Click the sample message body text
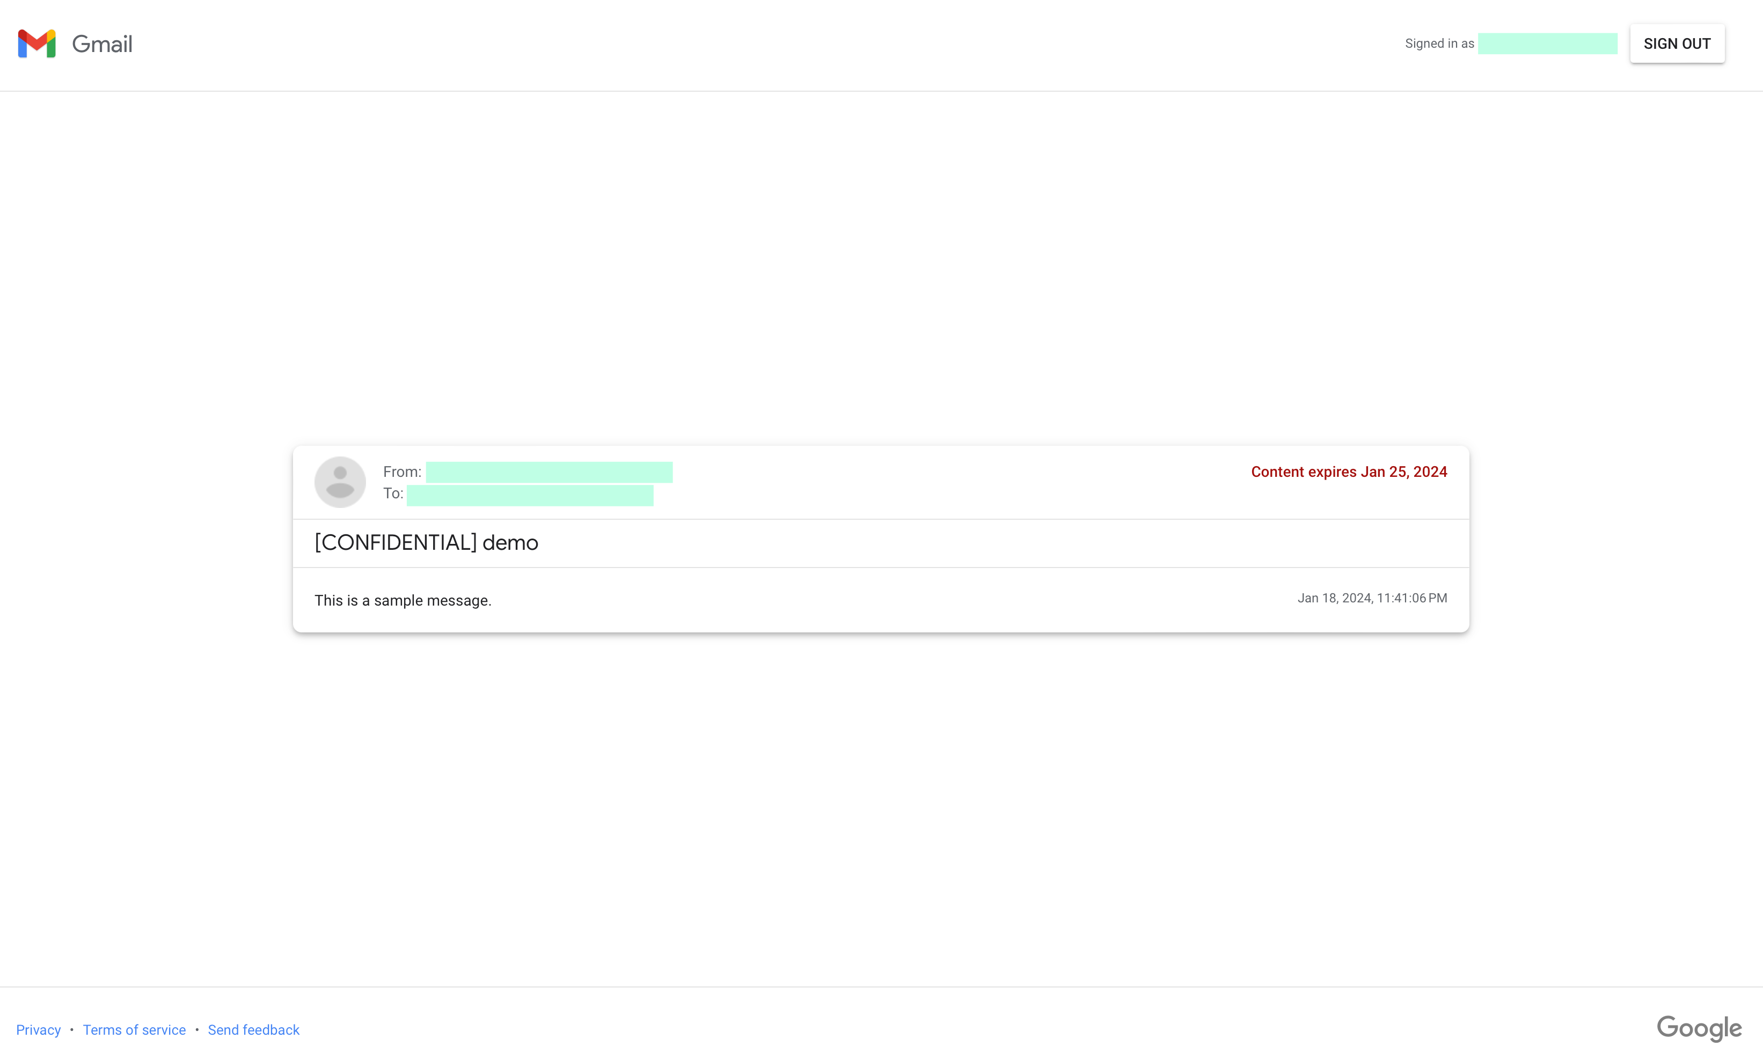1763x1061 pixels. click(x=403, y=601)
